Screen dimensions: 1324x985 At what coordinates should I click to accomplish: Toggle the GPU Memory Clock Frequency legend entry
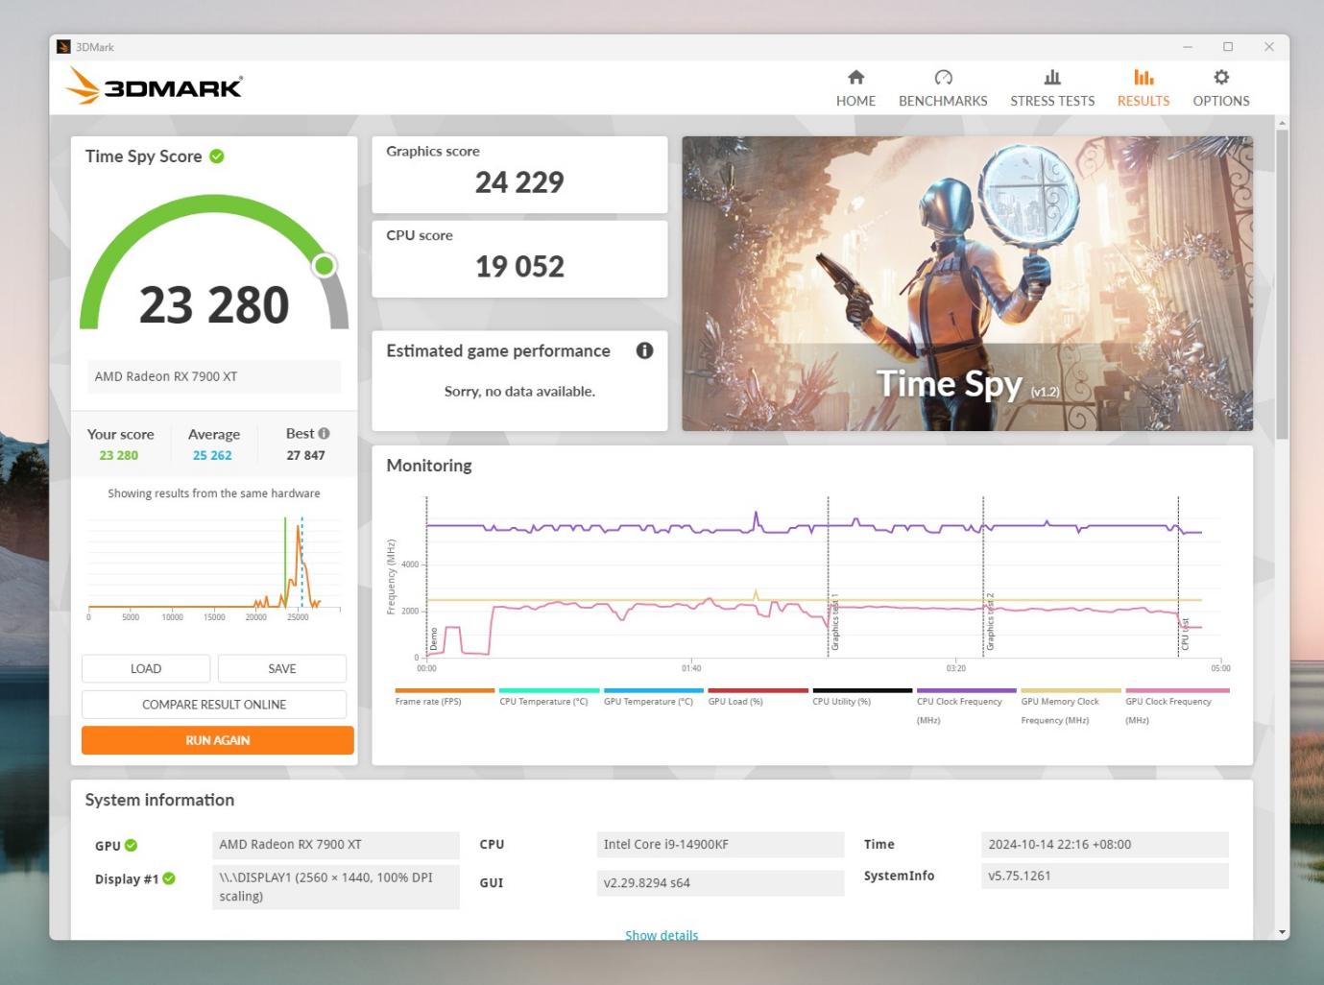pos(1071,706)
